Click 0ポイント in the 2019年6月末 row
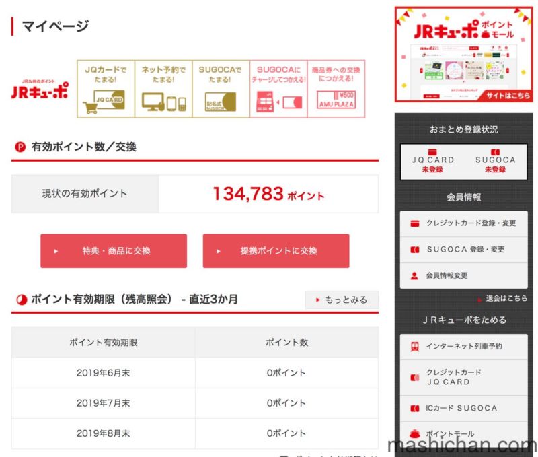This screenshot has height=457, width=538. 286,374
